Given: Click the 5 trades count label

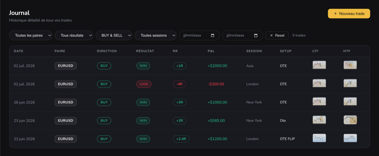Looking at the screenshot, I should click(299, 35).
